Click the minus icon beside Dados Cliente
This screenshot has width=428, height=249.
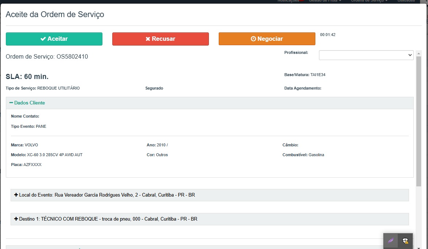coord(11,103)
